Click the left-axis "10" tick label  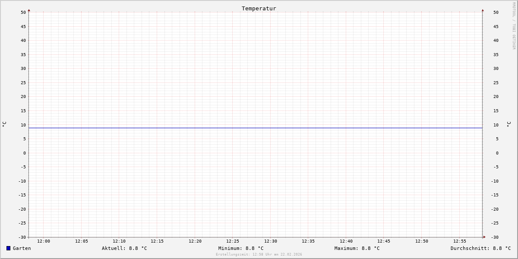(x=23, y=125)
